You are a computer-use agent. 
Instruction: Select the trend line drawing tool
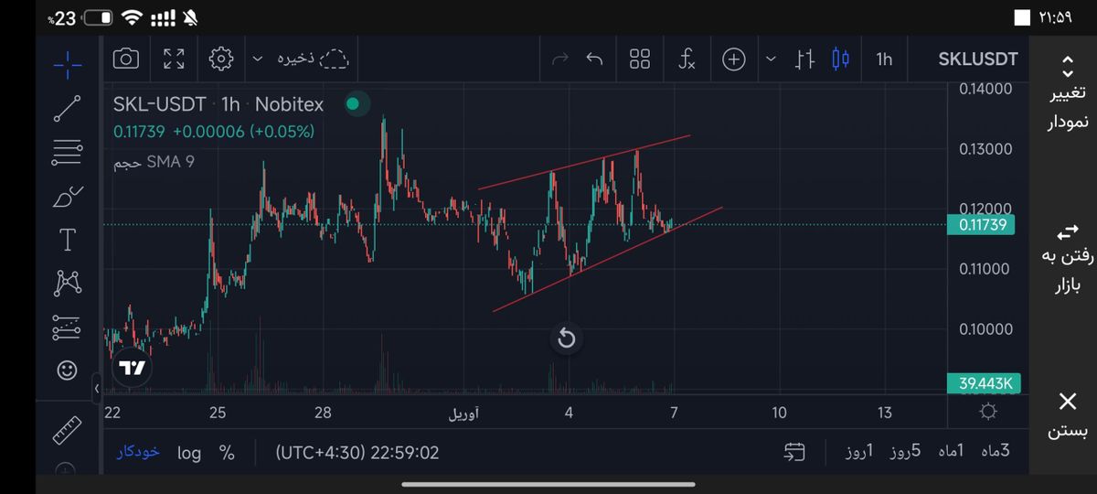tap(67, 108)
